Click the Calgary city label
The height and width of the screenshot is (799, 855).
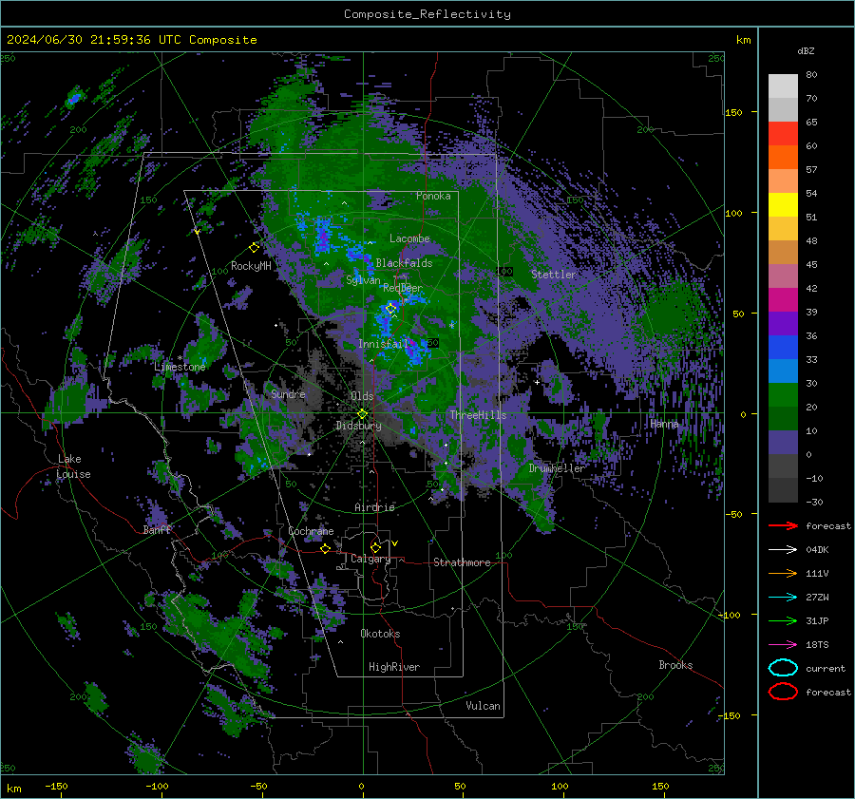click(370, 559)
